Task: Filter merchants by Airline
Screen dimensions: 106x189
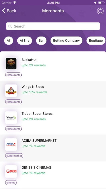Action: [x=25, y=41]
